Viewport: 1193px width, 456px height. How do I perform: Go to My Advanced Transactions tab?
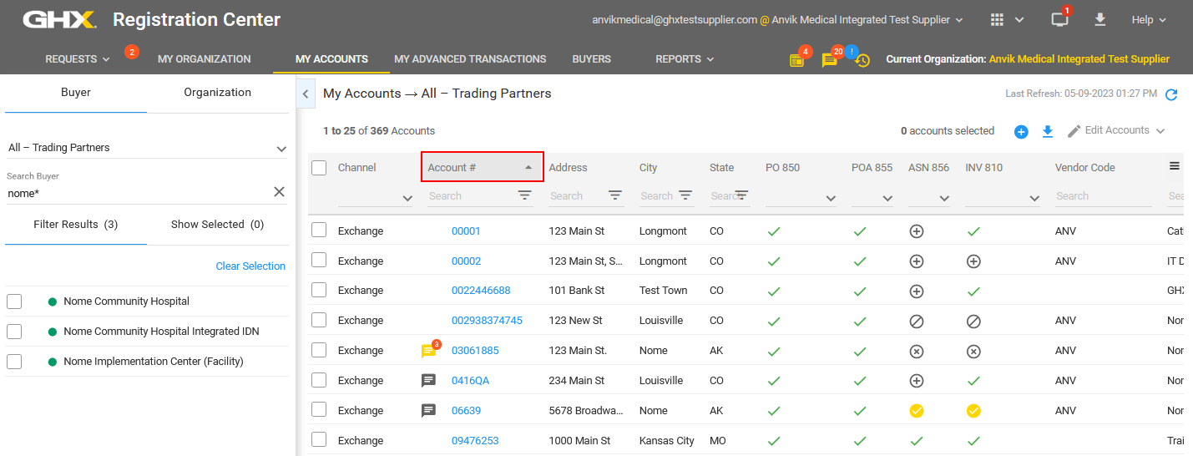(470, 59)
